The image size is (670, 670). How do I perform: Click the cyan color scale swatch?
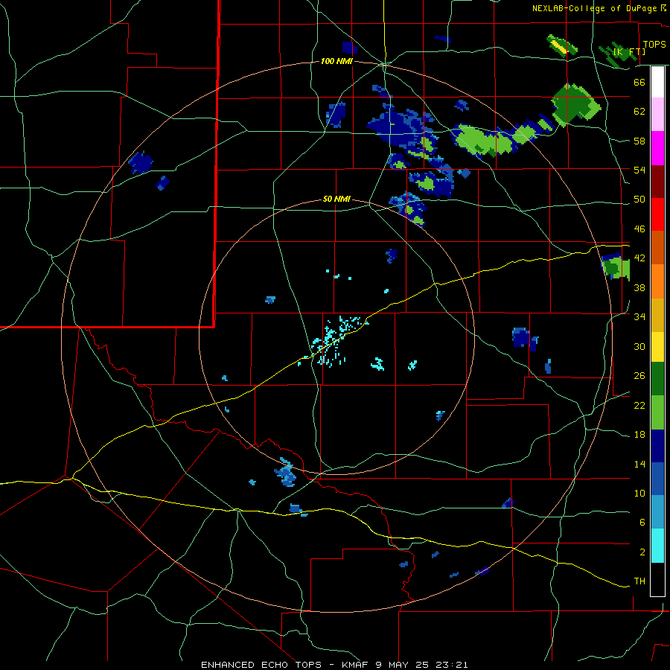tap(657, 546)
